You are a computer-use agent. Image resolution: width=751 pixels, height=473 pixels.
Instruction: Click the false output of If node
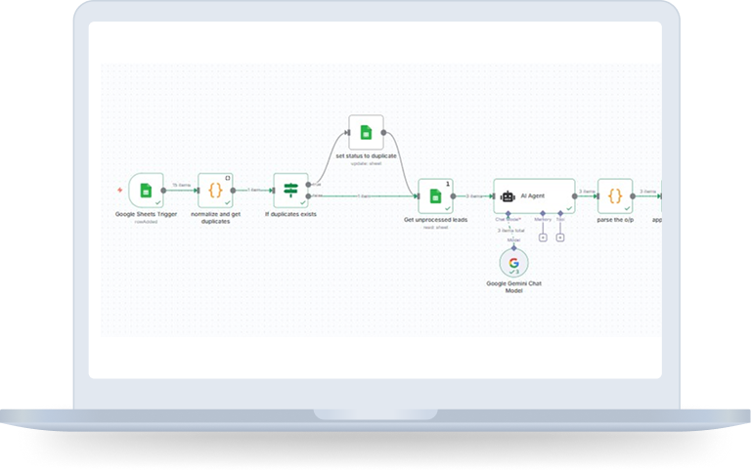tap(310, 196)
